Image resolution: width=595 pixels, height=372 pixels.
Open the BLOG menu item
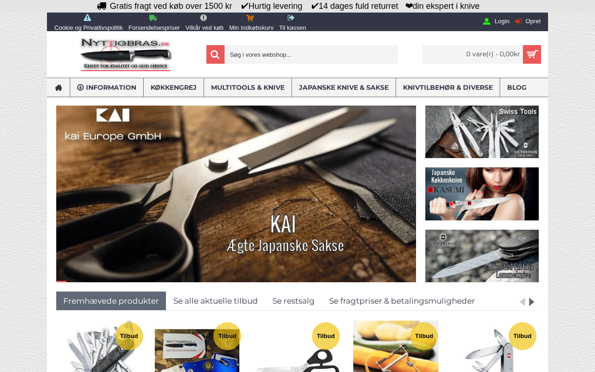(x=517, y=87)
